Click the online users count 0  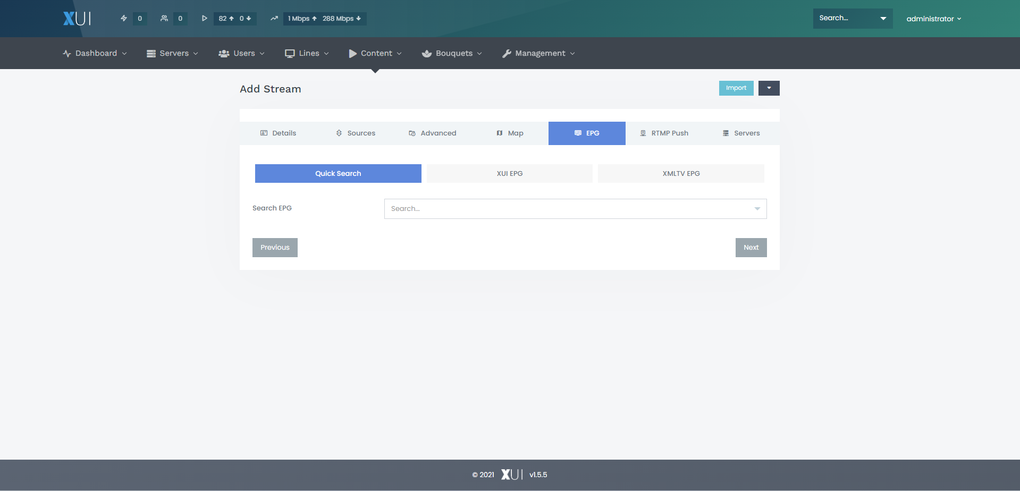pyautogui.click(x=180, y=19)
